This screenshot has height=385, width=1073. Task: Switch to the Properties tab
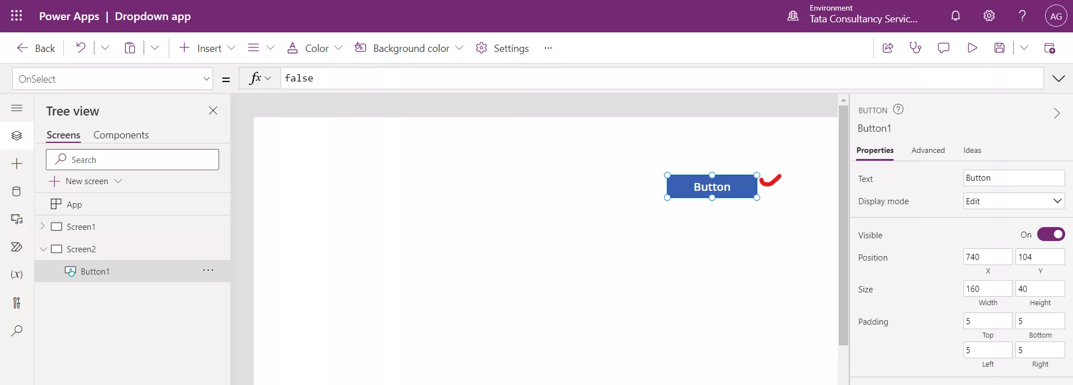[x=875, y=151]
